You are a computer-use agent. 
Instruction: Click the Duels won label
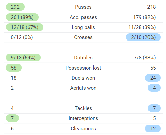coord(83,78)
